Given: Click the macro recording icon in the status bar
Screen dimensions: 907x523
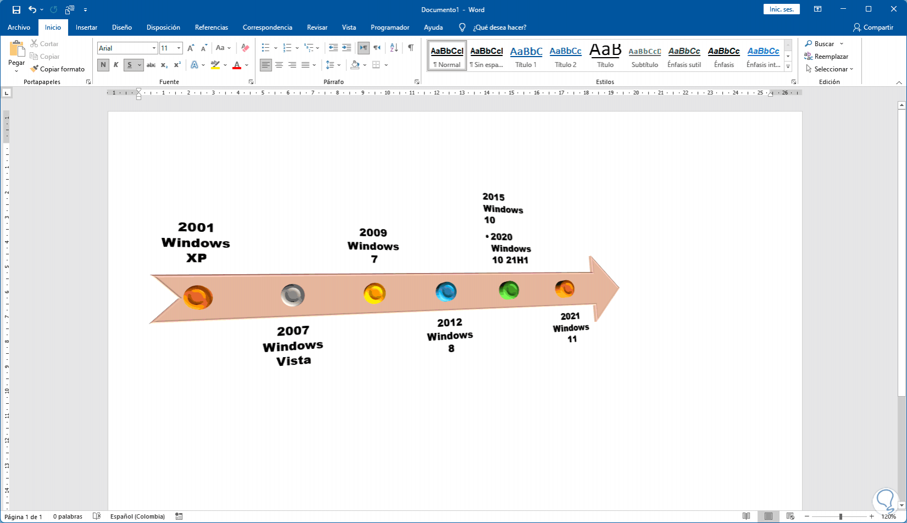Looking at the screenshot, I should click(179, 516).
